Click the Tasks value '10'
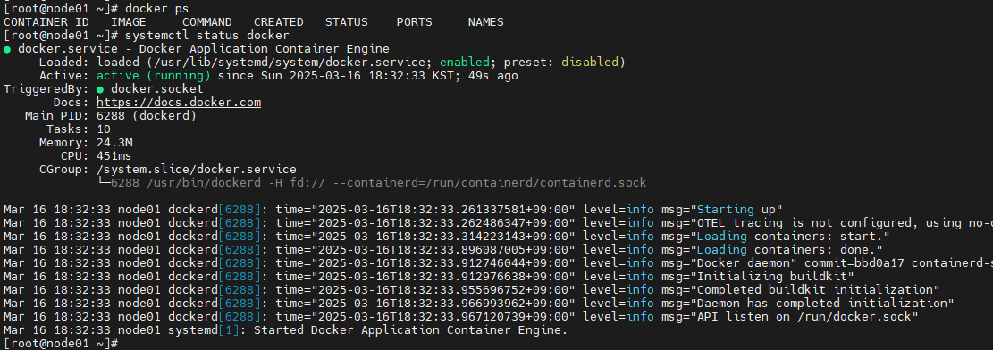The height and width of the screenshot is (350, 993). (x=103, y=129)
